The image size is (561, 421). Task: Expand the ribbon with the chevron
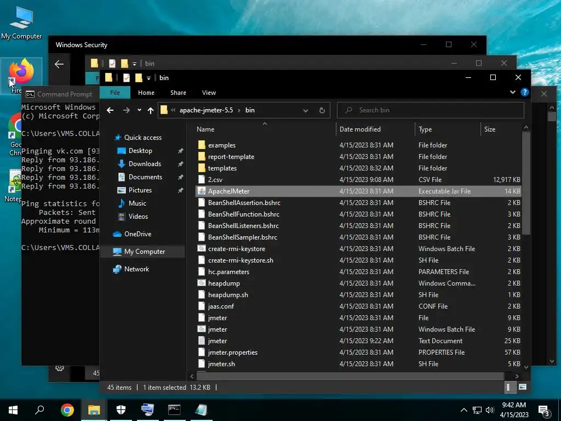(512, 92)
